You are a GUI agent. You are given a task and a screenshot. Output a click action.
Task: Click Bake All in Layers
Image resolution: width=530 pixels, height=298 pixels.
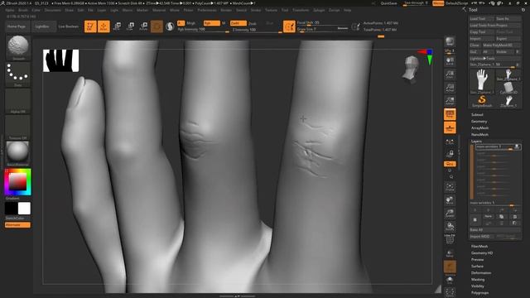click(x=495, y=230)
